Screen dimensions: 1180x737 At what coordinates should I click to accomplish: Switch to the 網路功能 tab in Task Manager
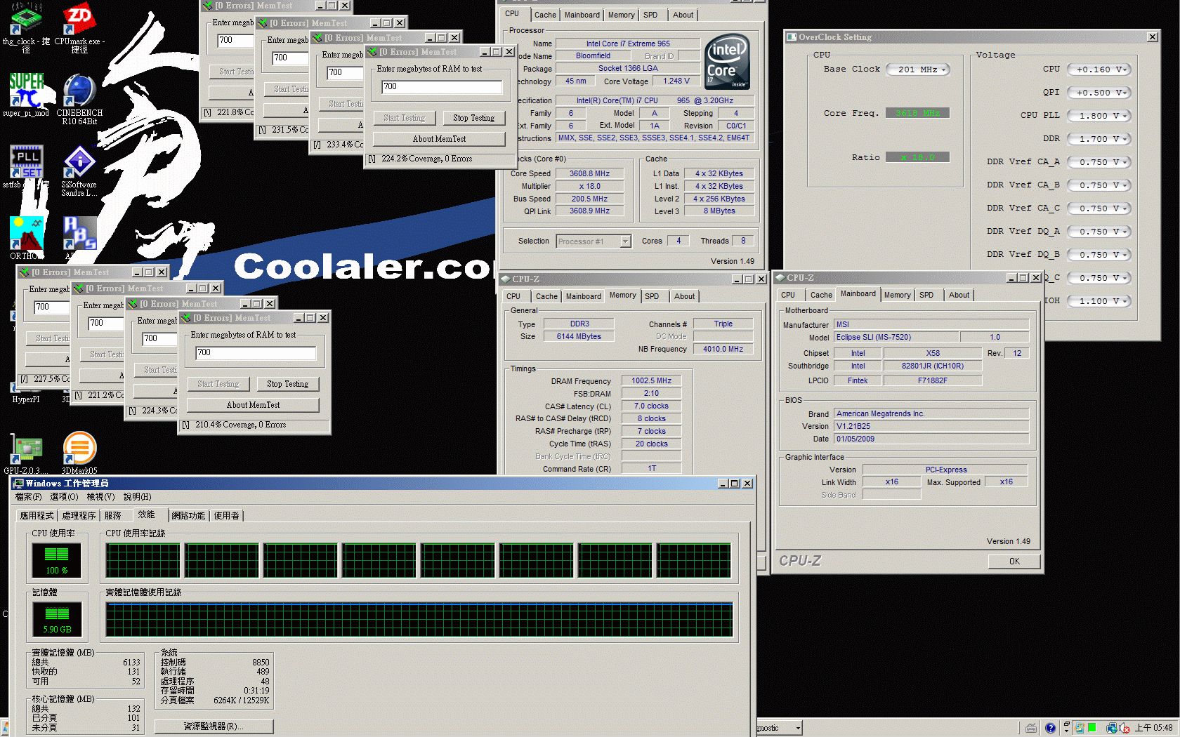coord(188,516)
